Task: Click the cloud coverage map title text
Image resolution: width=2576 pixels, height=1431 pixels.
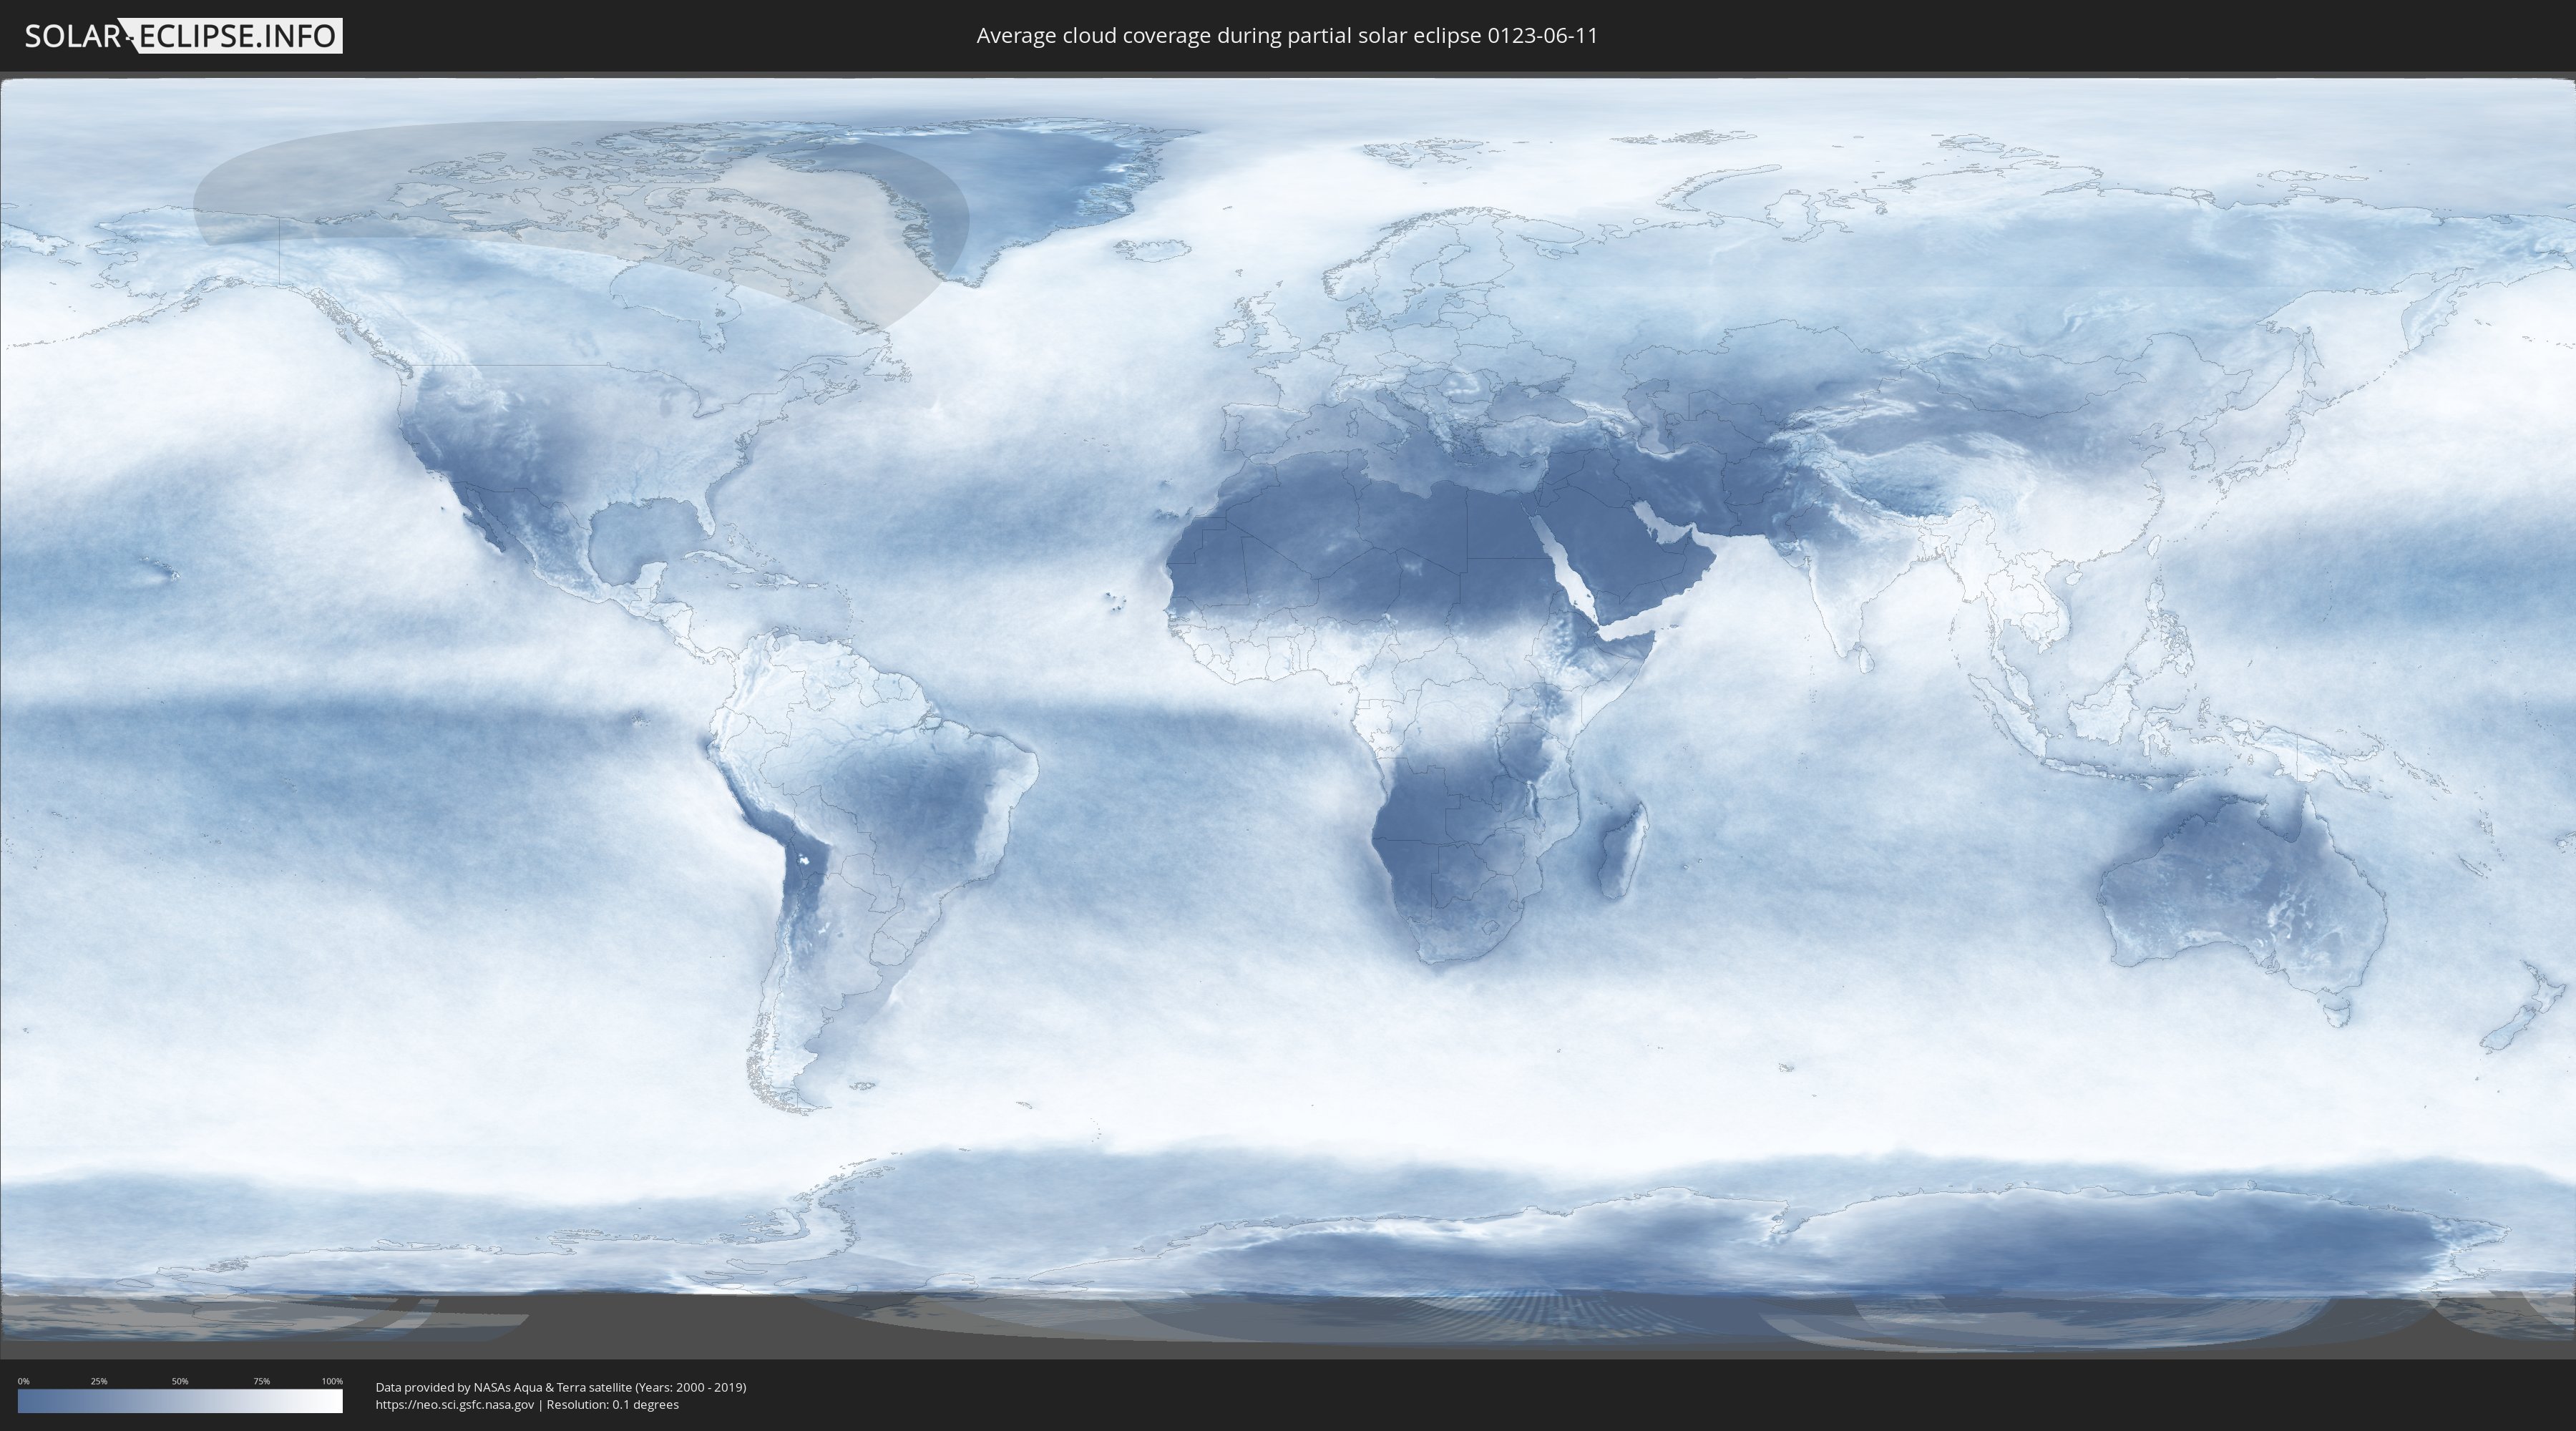Action: click(1287, 36)
